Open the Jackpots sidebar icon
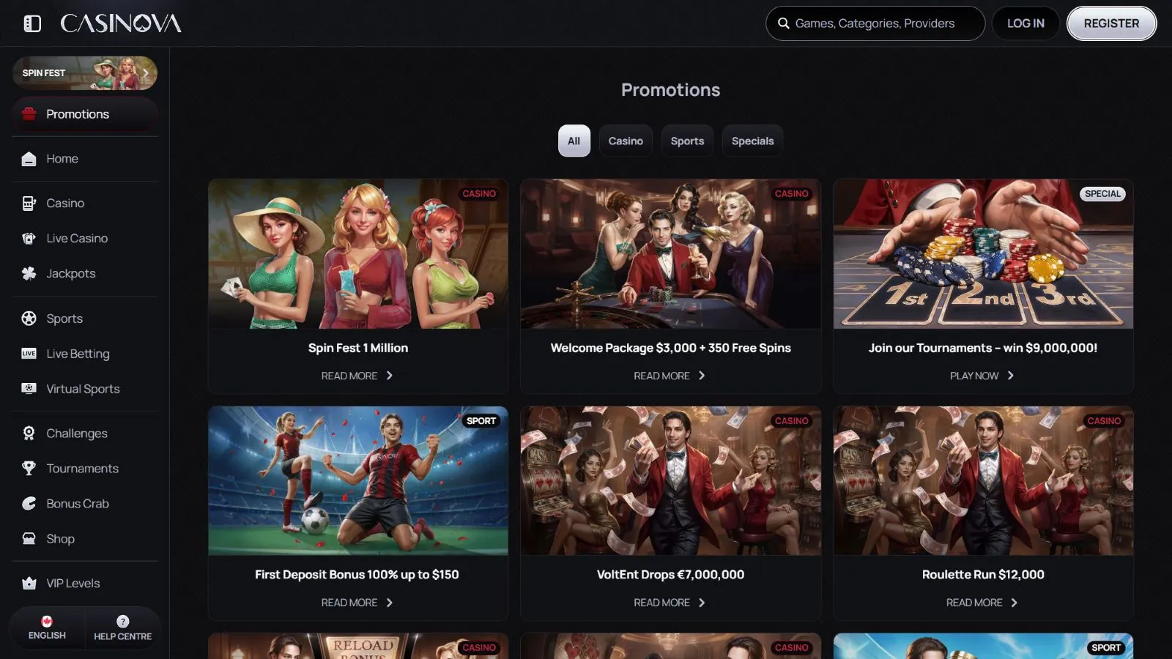This screenshot has height=659, width=1172. 29,273
